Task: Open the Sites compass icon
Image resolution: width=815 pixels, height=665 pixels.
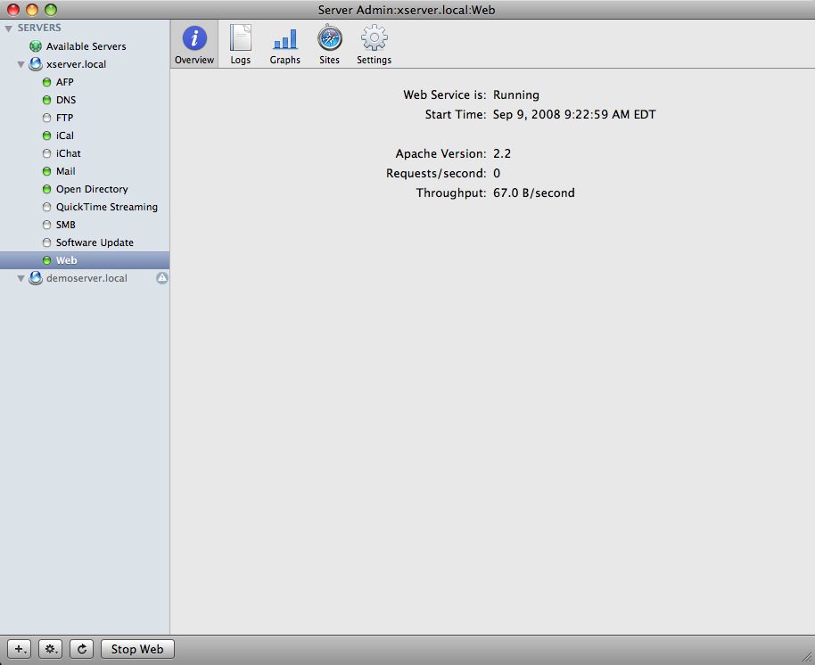Action: pos(330,38)
